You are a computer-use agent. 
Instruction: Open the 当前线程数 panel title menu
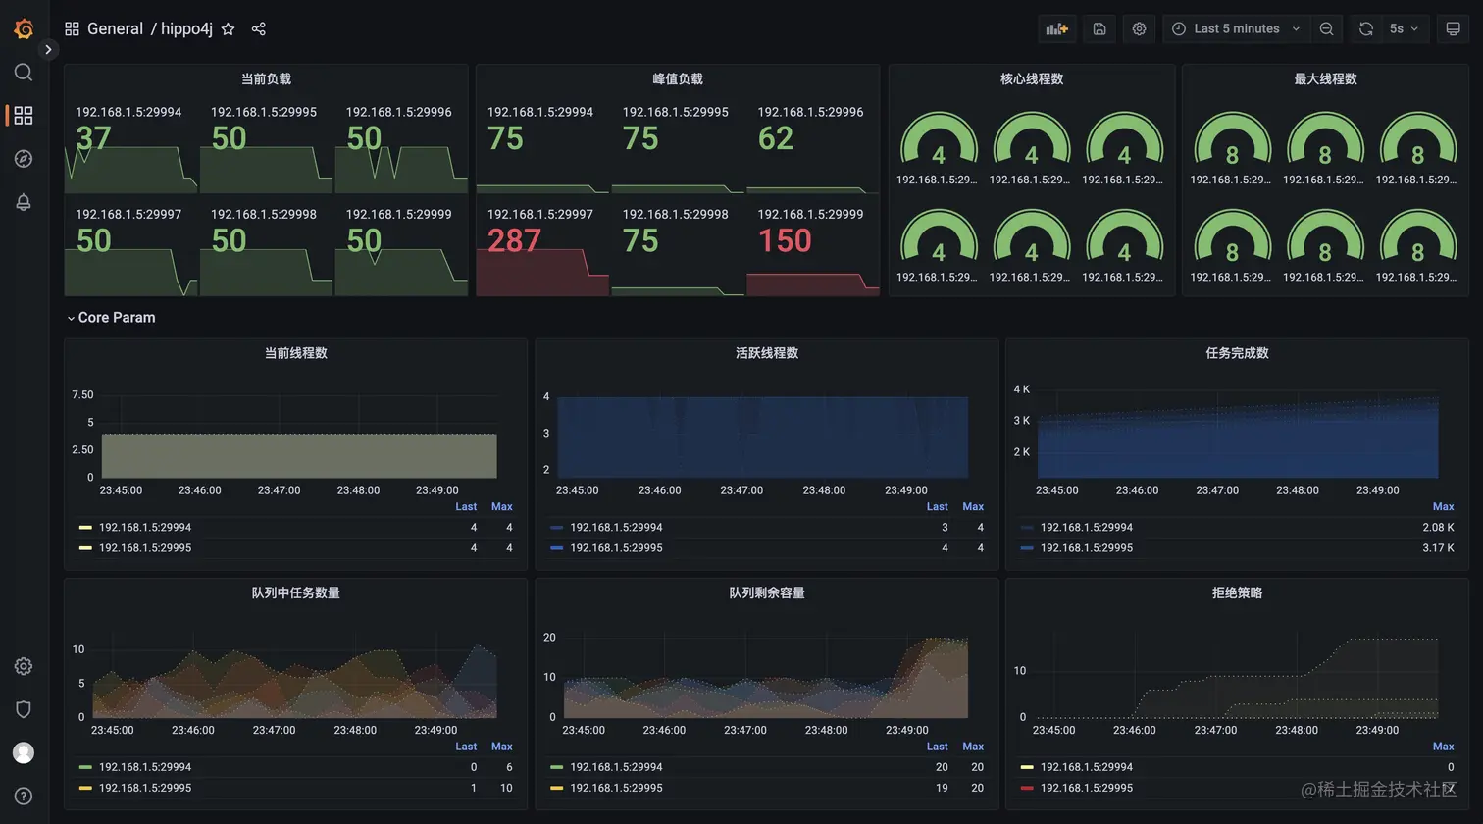[295, 352]
